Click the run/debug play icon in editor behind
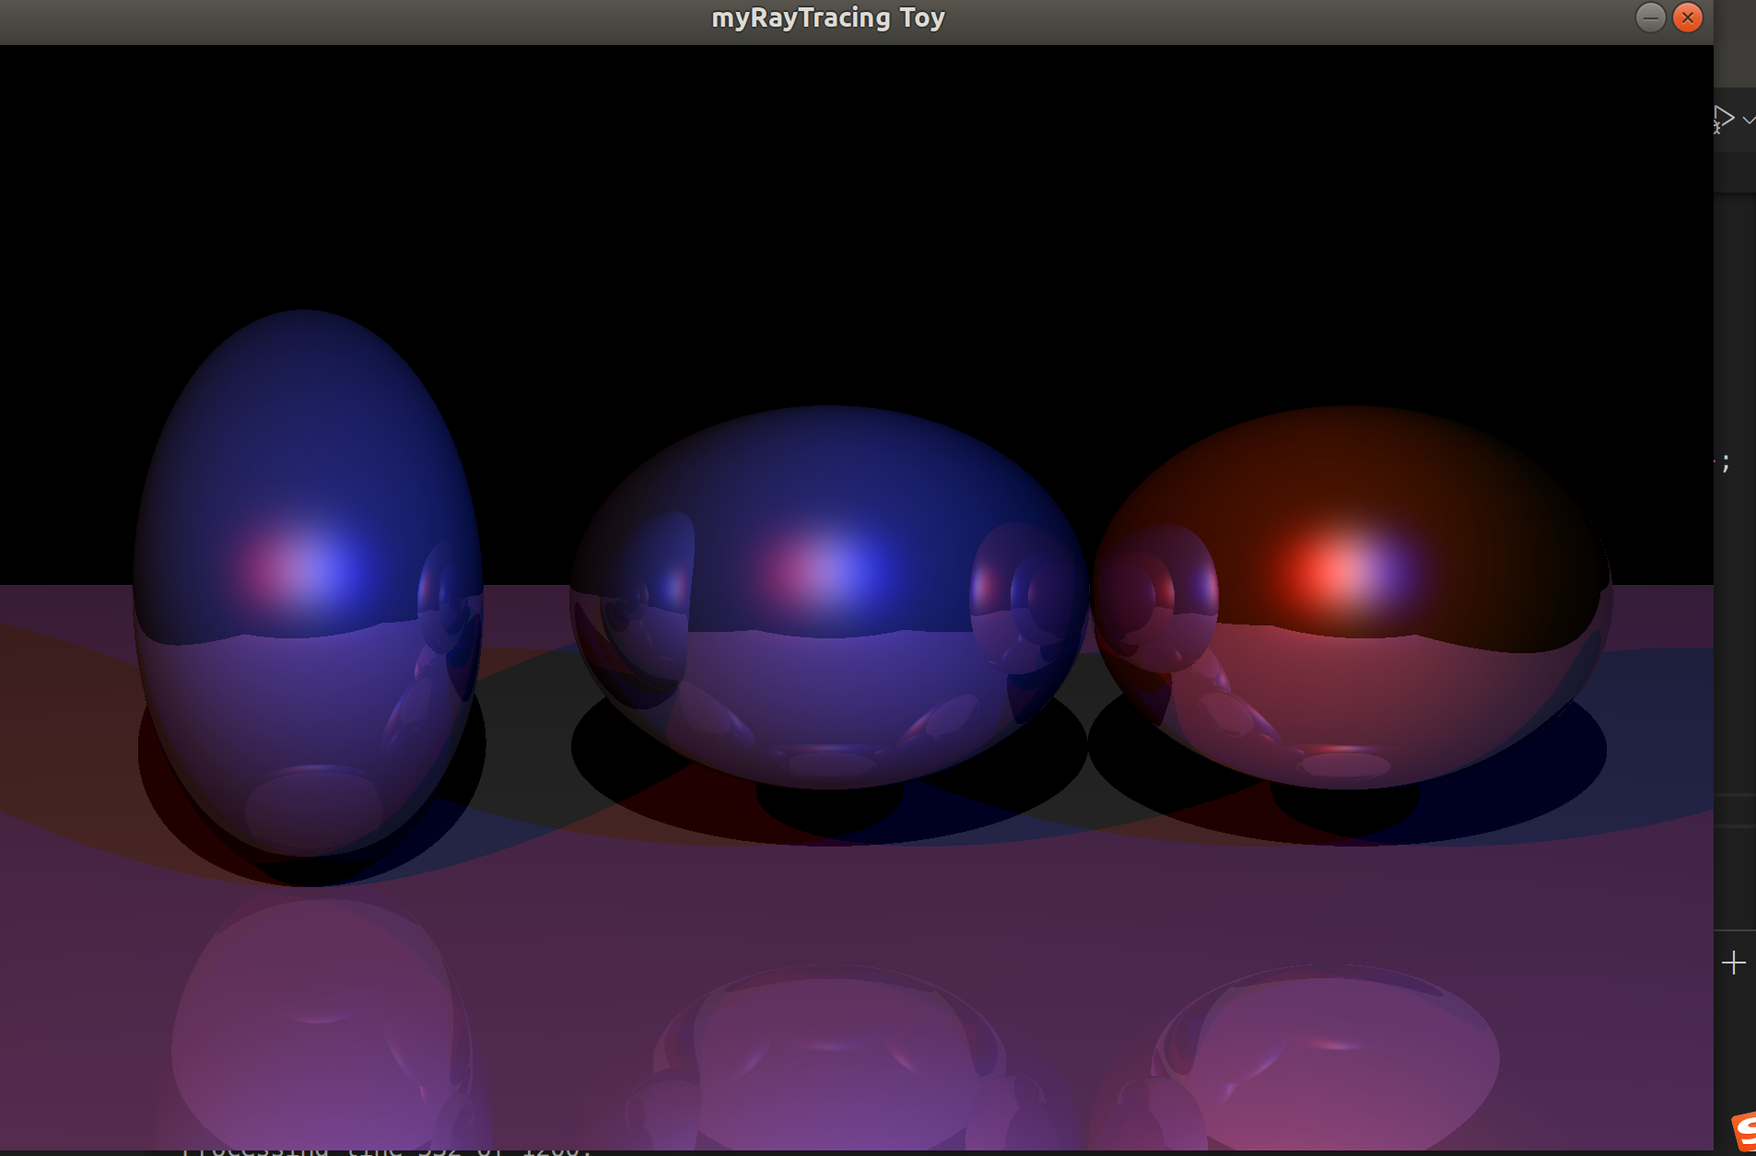1756x1156 pixels. (x=1724, y=119)
